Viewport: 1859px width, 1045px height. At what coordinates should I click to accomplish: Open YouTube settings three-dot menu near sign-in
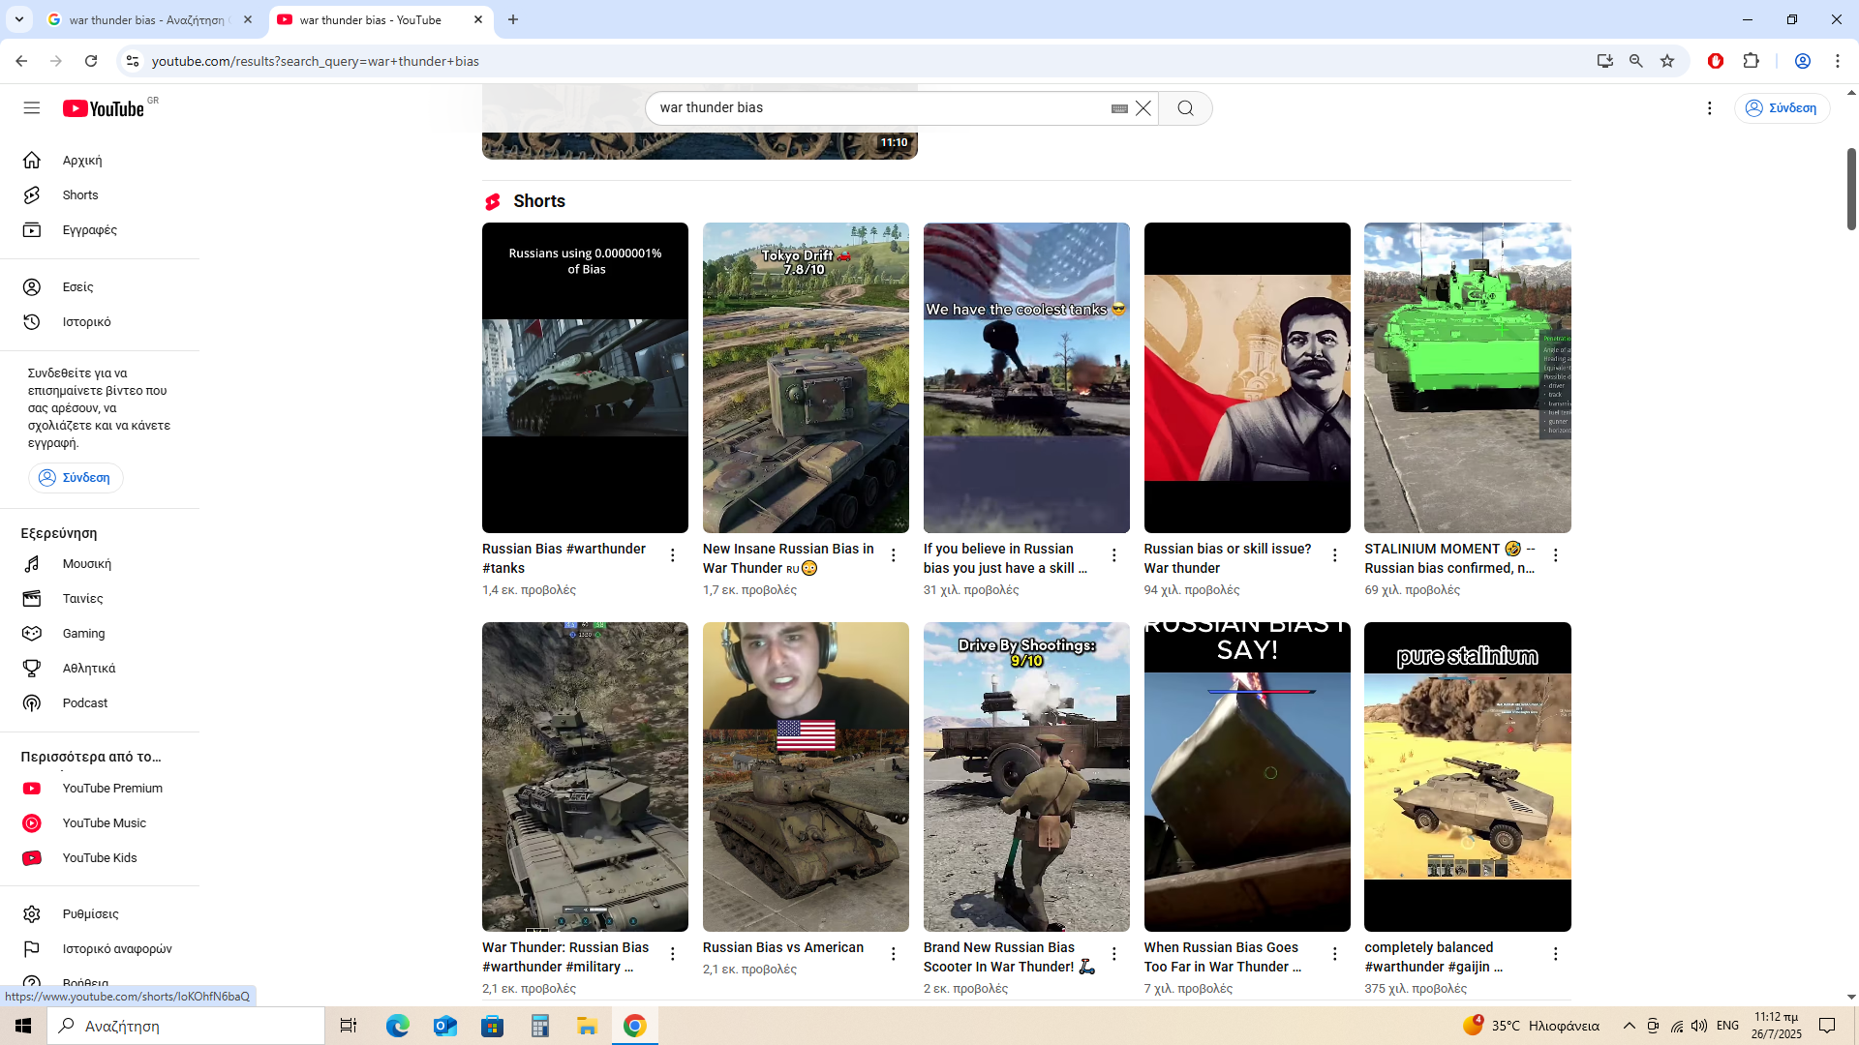tap(1709, 108)
